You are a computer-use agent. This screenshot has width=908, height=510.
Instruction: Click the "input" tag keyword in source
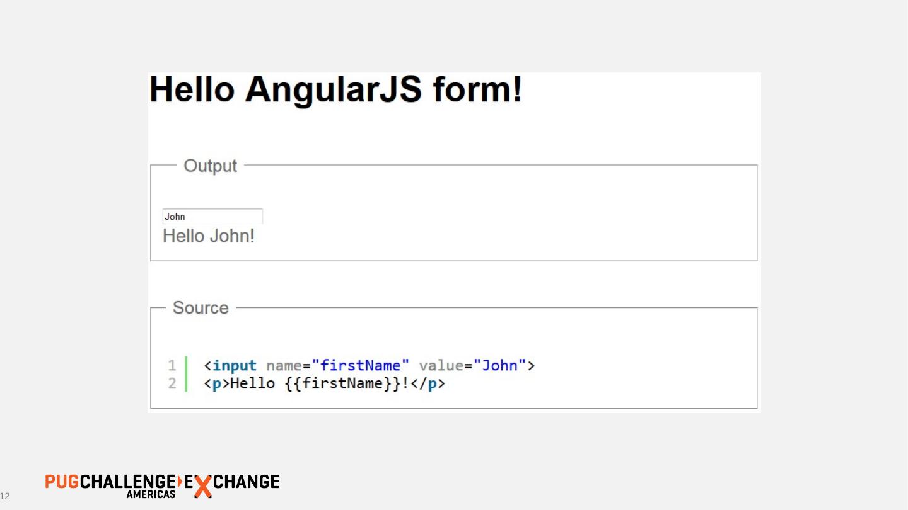pos(234,365)
